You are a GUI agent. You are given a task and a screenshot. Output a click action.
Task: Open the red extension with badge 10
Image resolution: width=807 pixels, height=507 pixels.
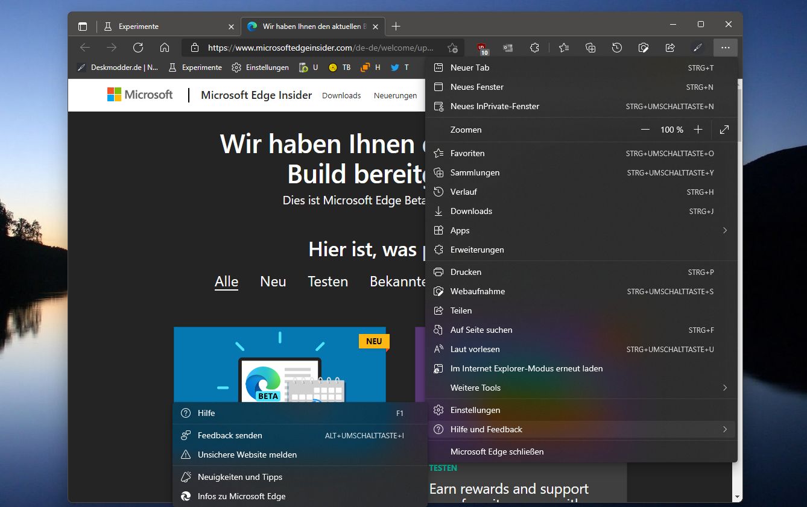[x=482, y=48]
